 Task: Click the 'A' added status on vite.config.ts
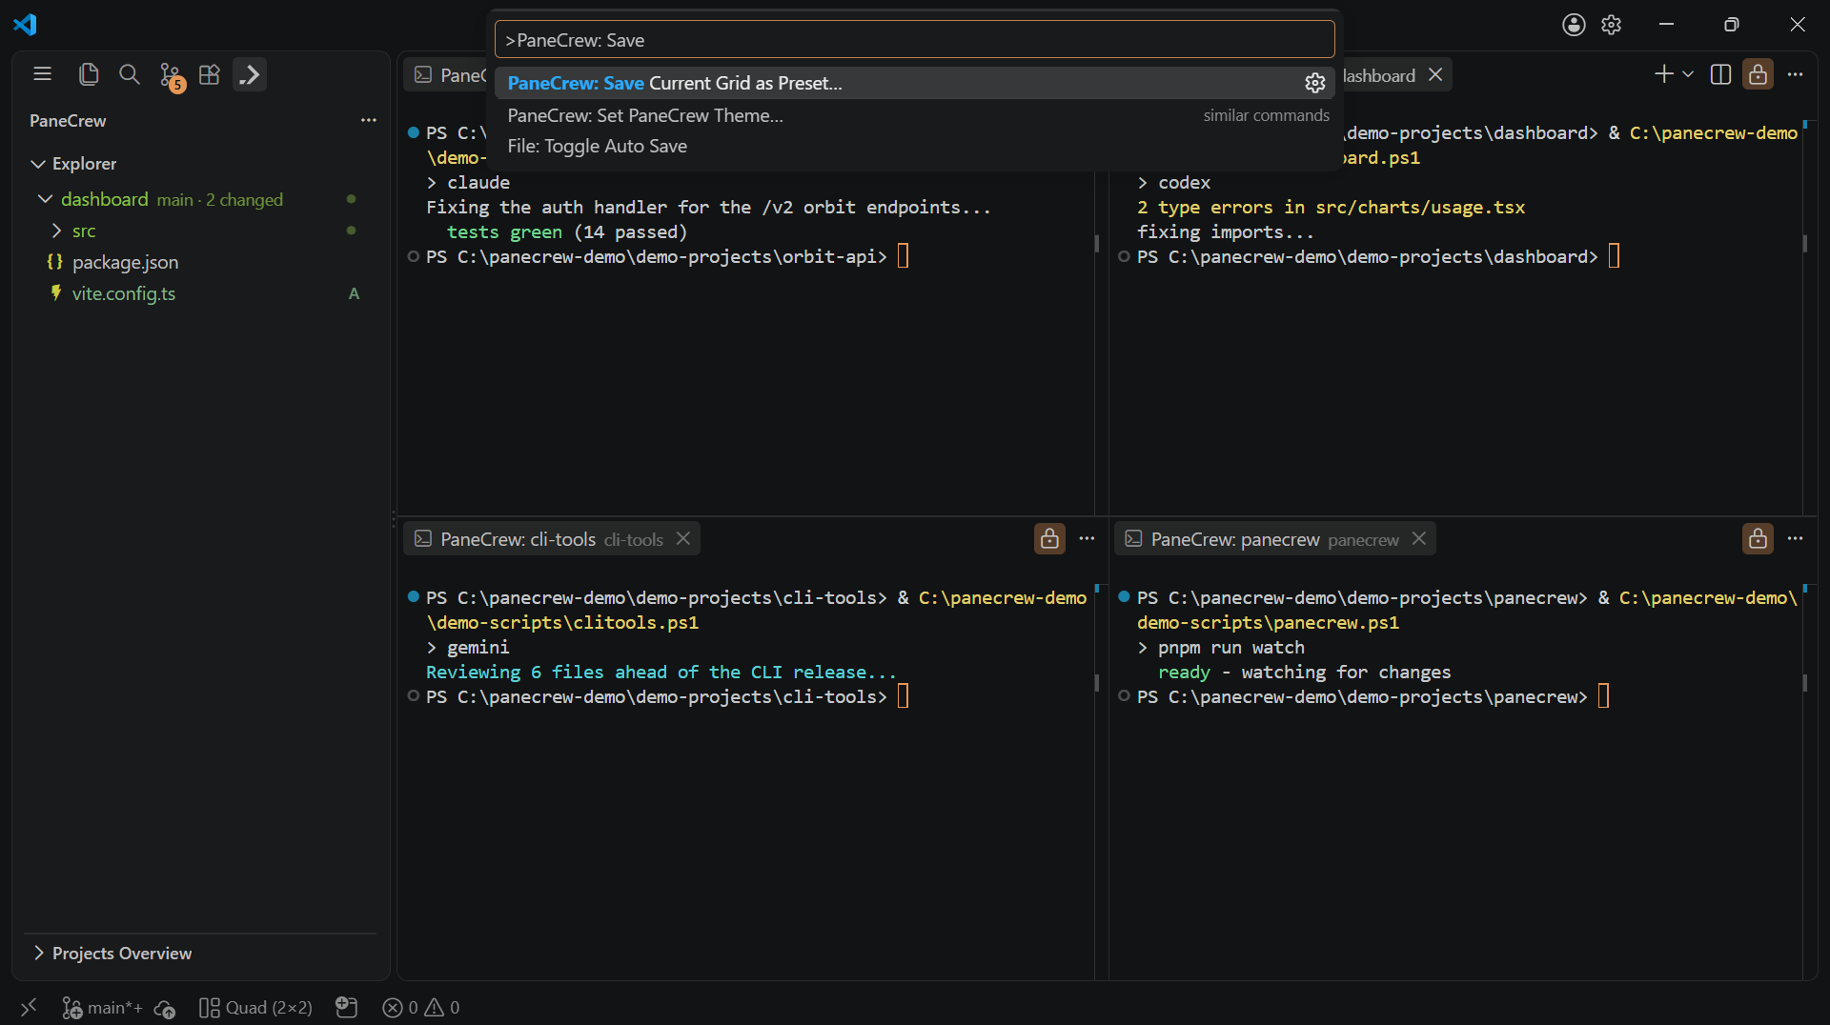point(354,293)
